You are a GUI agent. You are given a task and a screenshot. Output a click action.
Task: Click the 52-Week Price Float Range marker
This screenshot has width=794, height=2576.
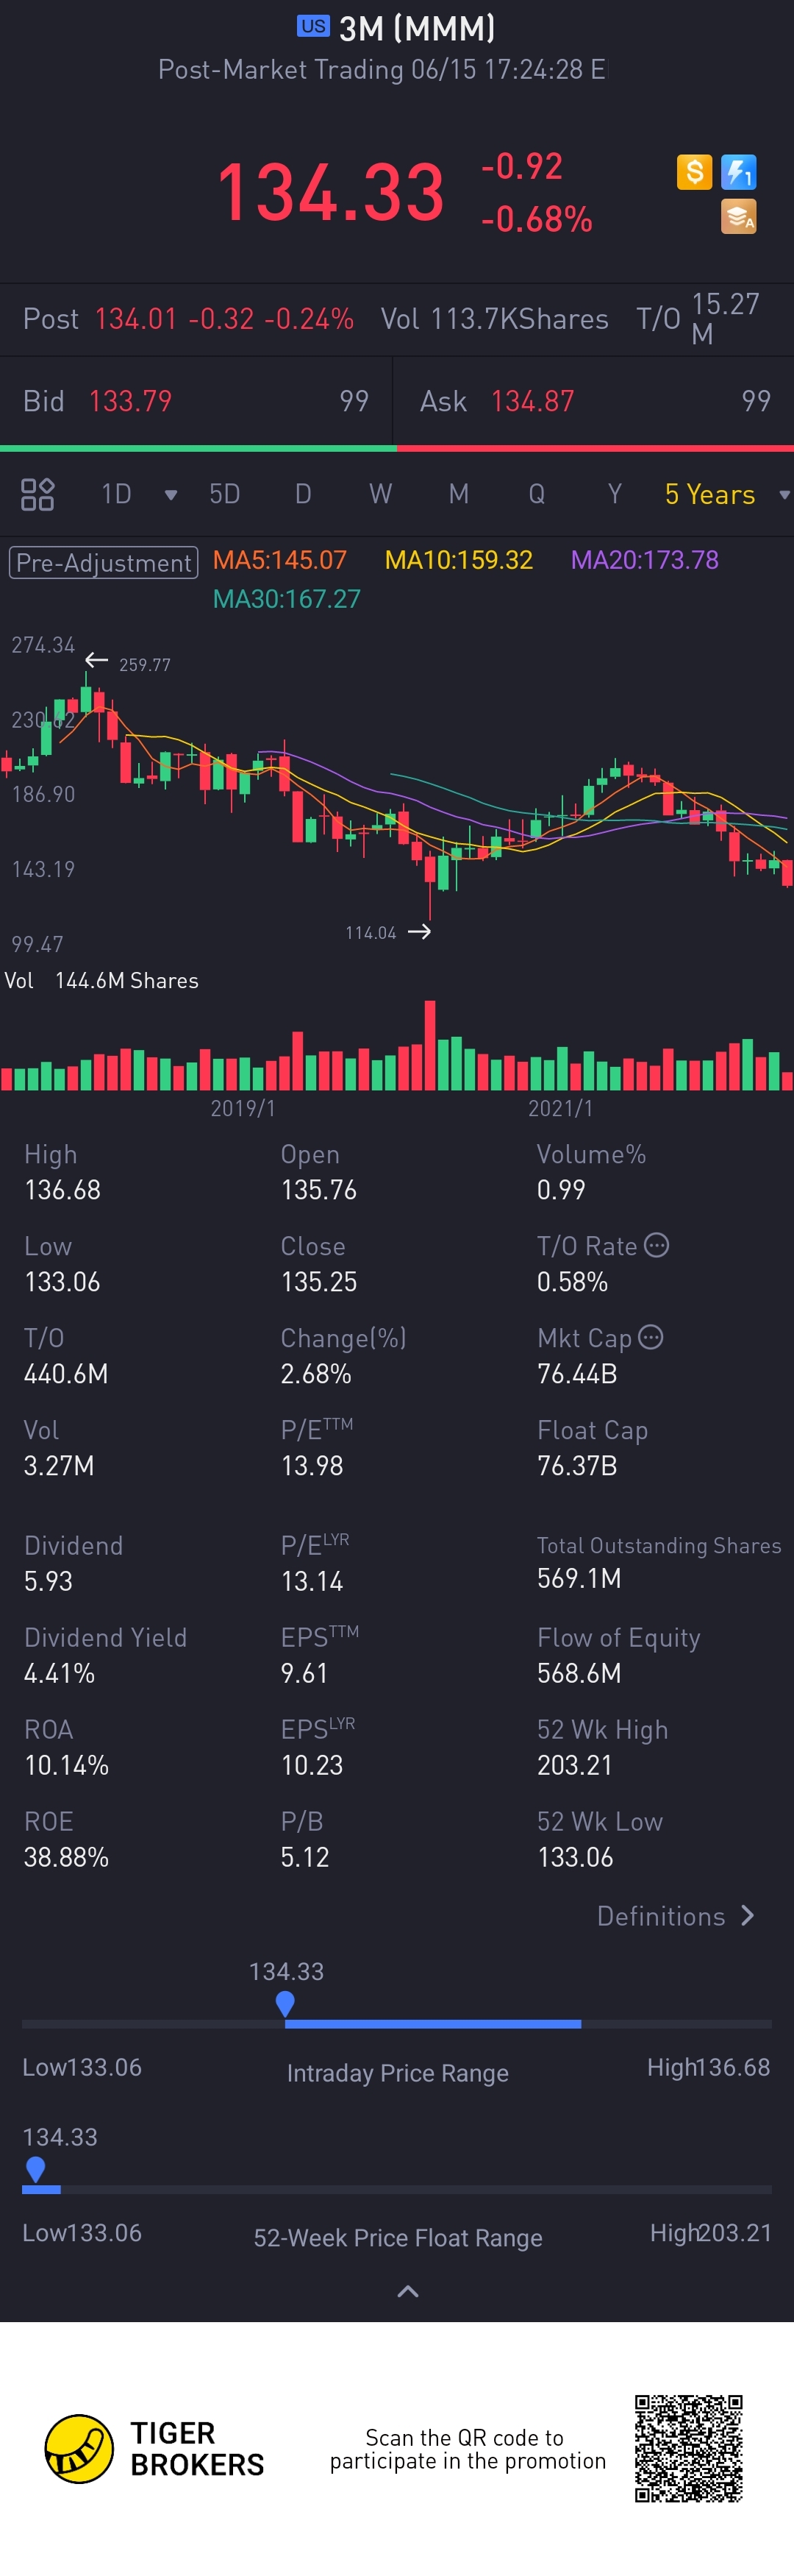pyautogui.click(x=36, y=2169)
